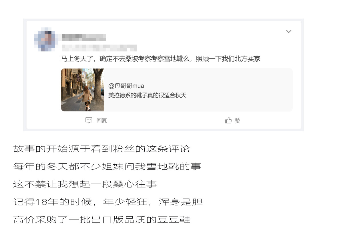Open the @包哥哥mua profile mention

126,86
